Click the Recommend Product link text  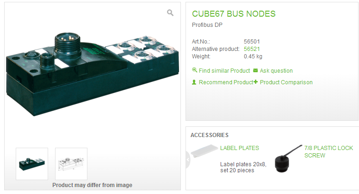click(226, 82)
